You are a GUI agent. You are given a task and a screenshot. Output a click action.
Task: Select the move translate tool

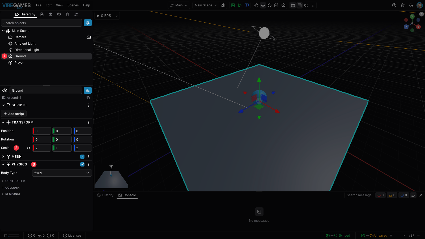click(x=263, y=5)
